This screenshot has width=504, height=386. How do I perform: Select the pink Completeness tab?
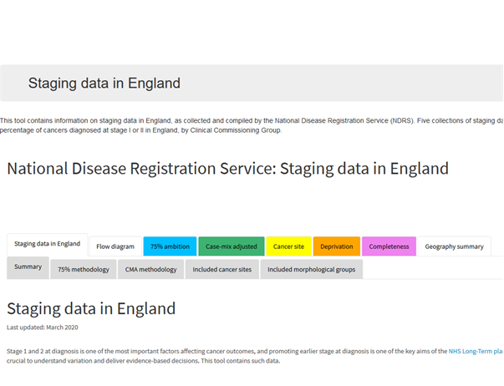[x=389, y=246]
